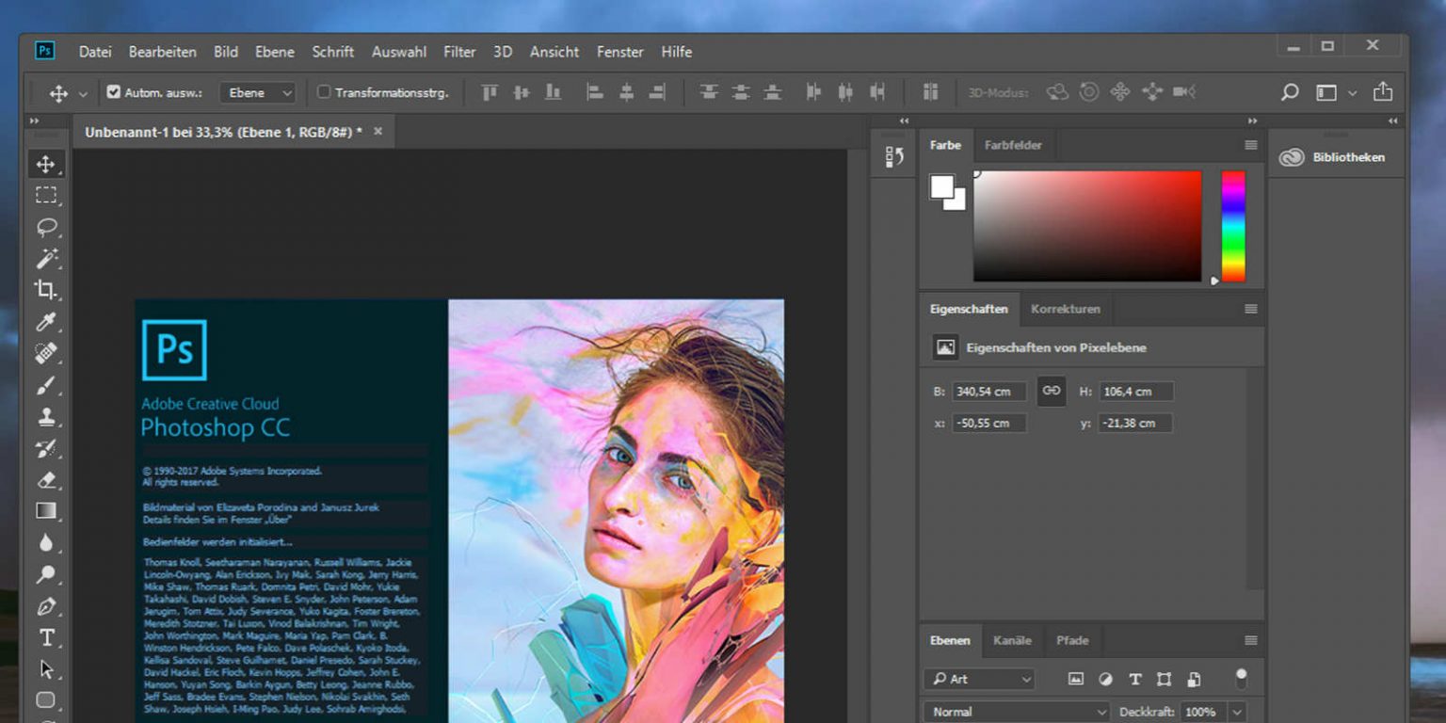Select the Lasso tool
This screenshot has height=723, width=1446.
click(45, 227)
